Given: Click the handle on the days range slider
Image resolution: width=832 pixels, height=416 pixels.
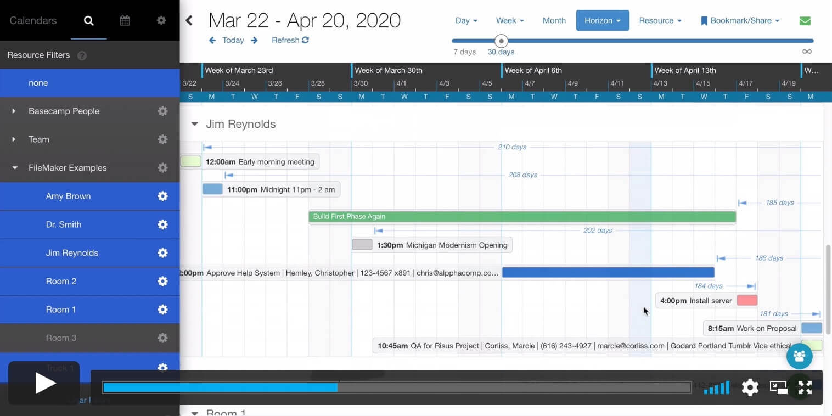Looking at the screenshot, I should click(501, 41).
